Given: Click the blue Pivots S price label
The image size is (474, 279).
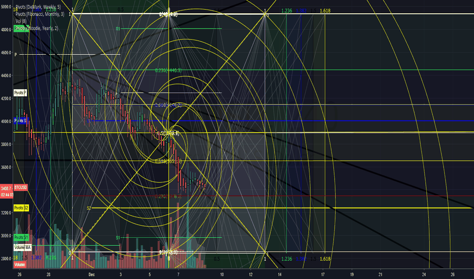Looking at the screenshot, I should pyautogui.click(x=20, y=121).
